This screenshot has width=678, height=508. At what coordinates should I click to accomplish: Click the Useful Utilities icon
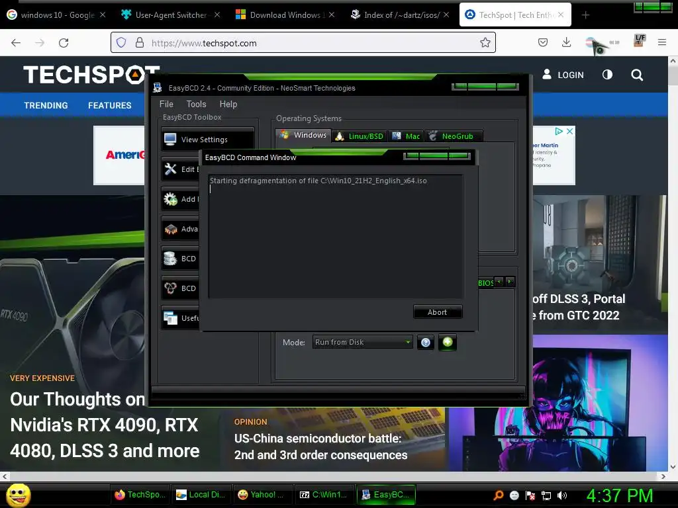pos(170,318)
